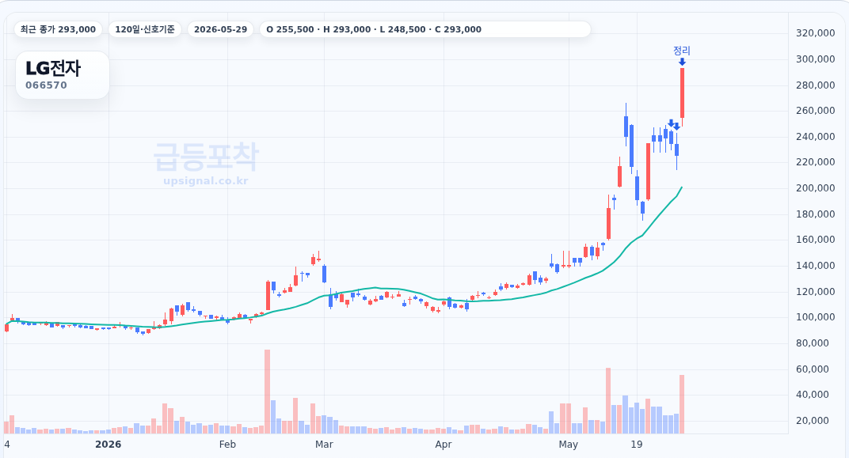Click the 220,000 price axis label
The image size is (849, 458).
[x=816, y=161]
